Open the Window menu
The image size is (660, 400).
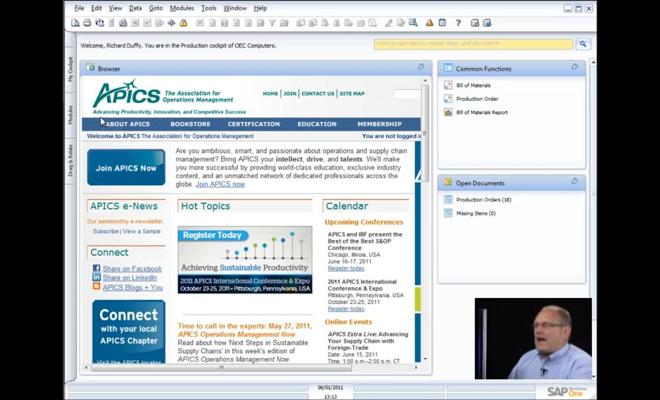coord(235,8)
